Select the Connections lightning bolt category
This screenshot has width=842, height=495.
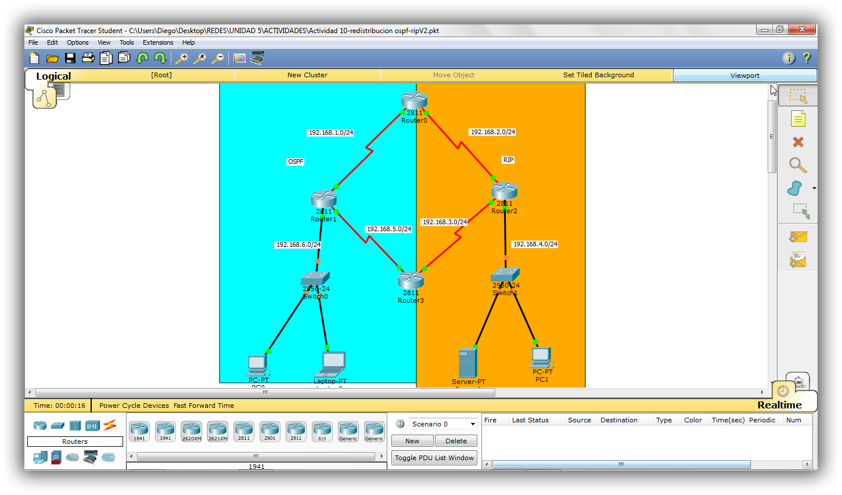pyautogui.click(x=109, y=425)
